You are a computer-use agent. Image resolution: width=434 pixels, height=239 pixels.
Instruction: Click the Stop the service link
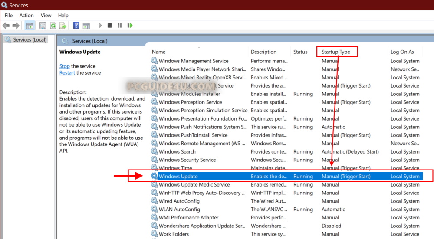point(64,66)
